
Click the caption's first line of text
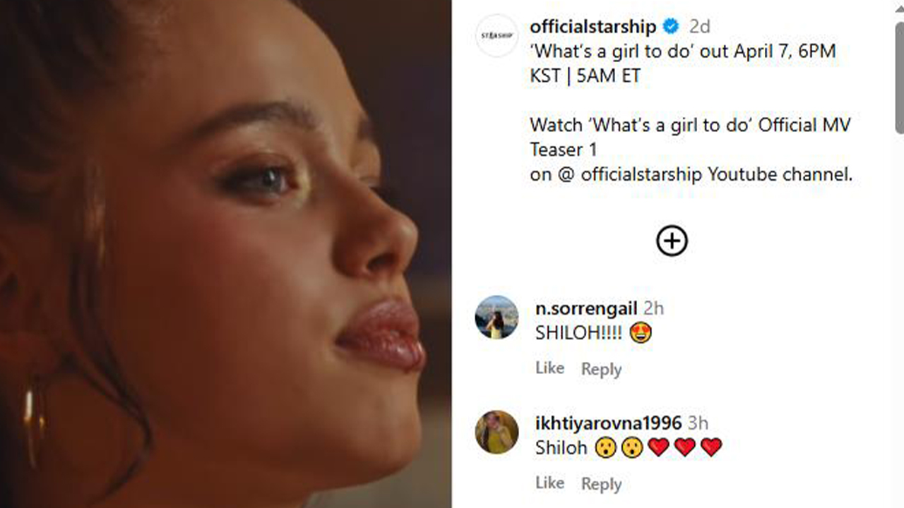682,52
